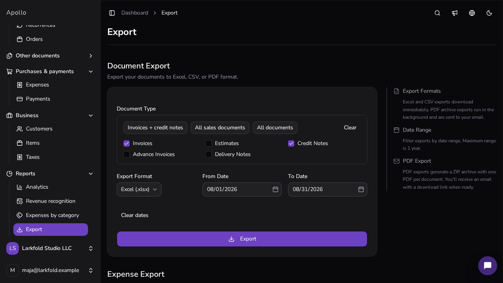The image size is (503, 283).
Task: Click the purple Export button
Action: [242, 239]
